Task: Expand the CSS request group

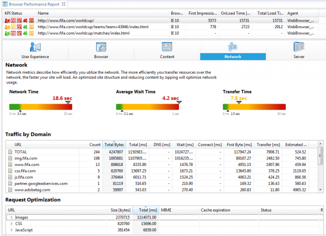Action: pos(11,224)
